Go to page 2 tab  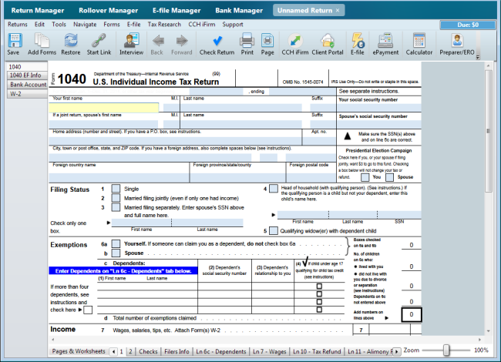[130, 351]
